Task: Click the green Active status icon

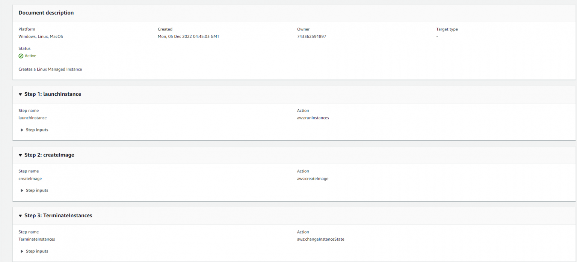Action: click(21, 56)
